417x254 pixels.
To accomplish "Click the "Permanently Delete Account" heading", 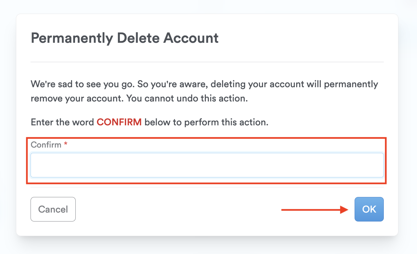I will 125,38.
